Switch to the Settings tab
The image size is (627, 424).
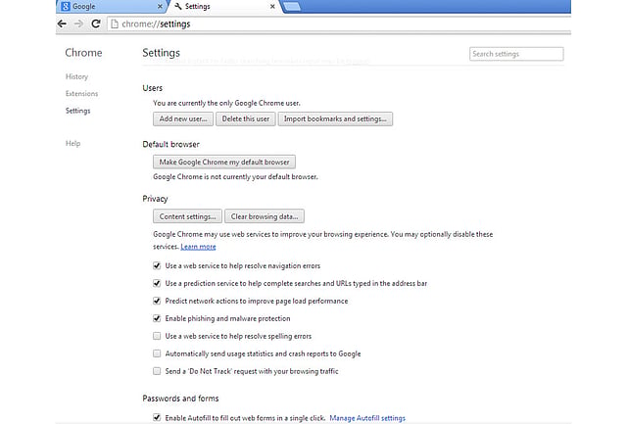[x=224, y=7]
